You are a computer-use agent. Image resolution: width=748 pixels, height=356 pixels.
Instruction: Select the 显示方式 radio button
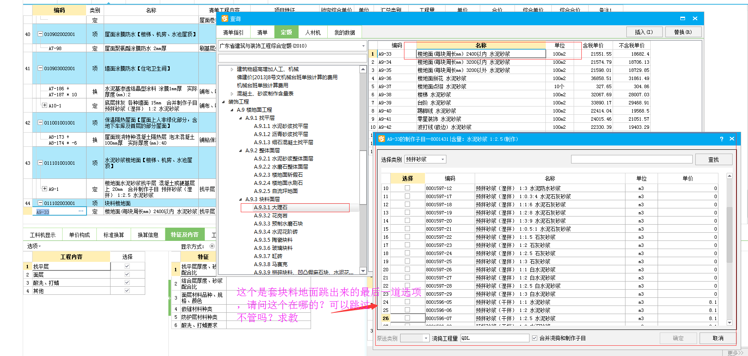pos(212,246)
